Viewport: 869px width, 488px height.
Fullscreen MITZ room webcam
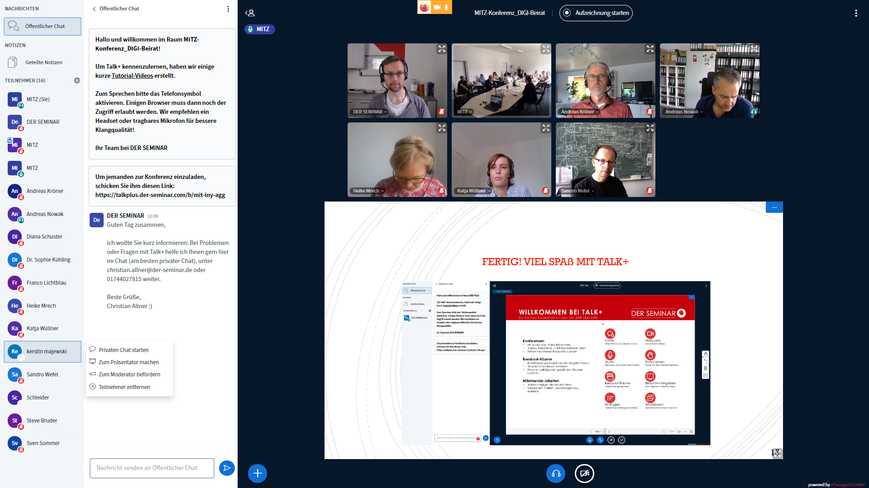pyautogui.click(x=546, y=49)
